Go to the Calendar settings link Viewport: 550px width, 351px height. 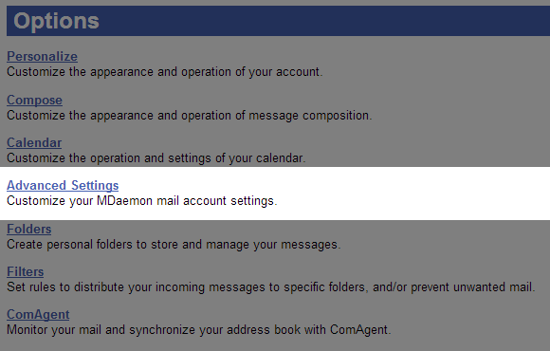[x=34, y=143]
